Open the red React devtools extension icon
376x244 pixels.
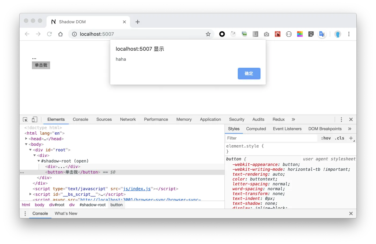coord(278,34)
